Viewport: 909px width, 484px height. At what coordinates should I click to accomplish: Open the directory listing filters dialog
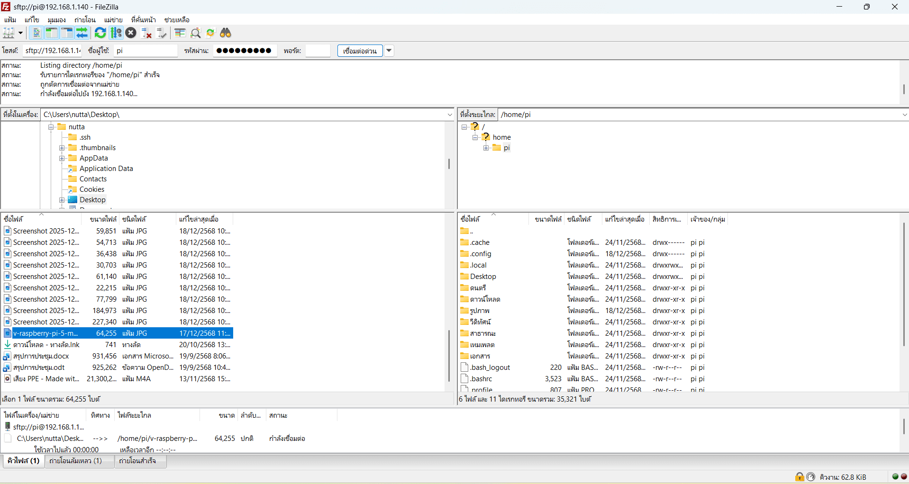[x=180, y=33]
